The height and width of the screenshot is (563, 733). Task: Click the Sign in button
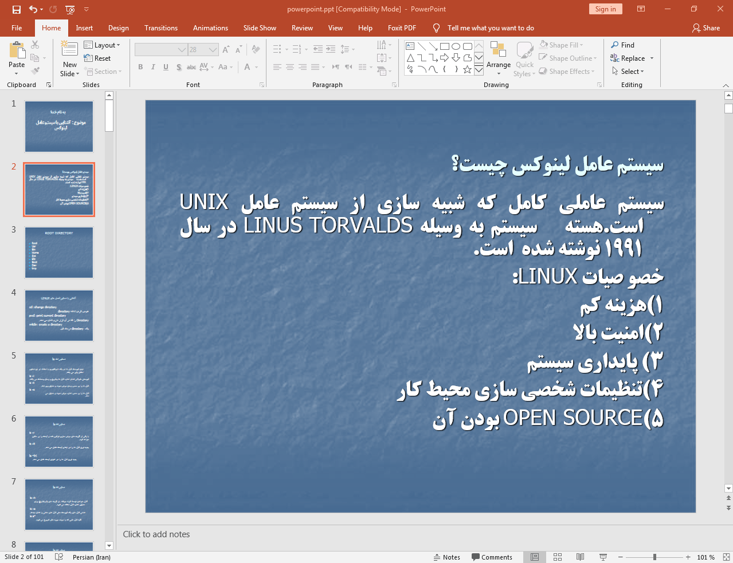(x=605, y=9)
